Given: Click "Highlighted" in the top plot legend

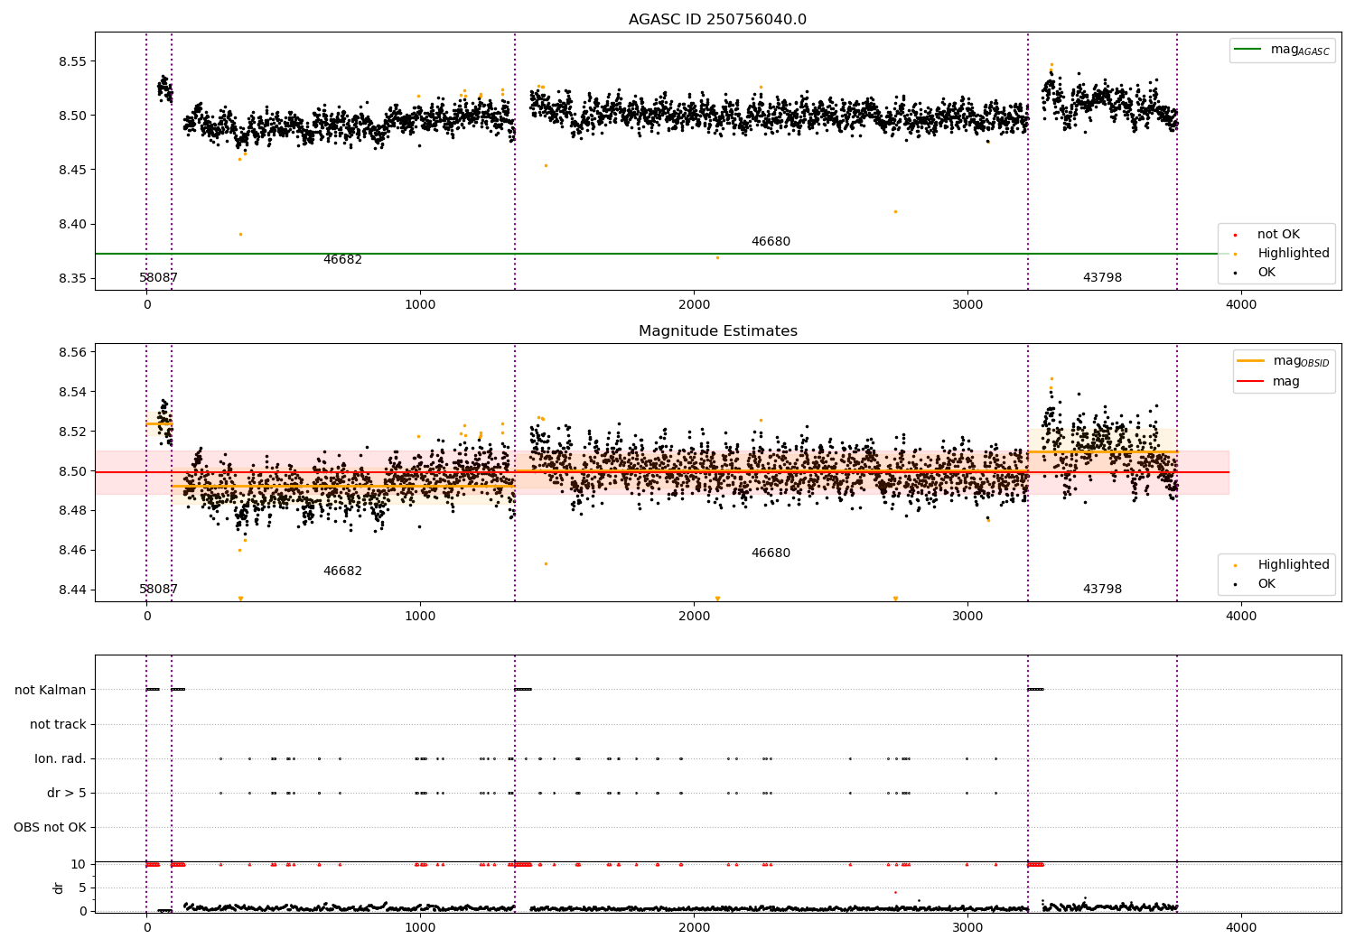Looking at the screenshot, I should pos(1293,254).
